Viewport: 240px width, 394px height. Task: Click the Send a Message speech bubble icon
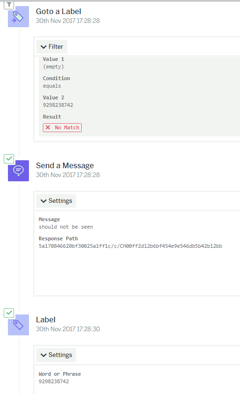(18, 171)
